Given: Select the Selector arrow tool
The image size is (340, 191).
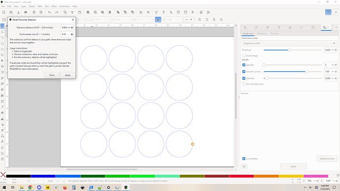Looking at the screenshot, I should pyautogui.click(x=2, y=26).
